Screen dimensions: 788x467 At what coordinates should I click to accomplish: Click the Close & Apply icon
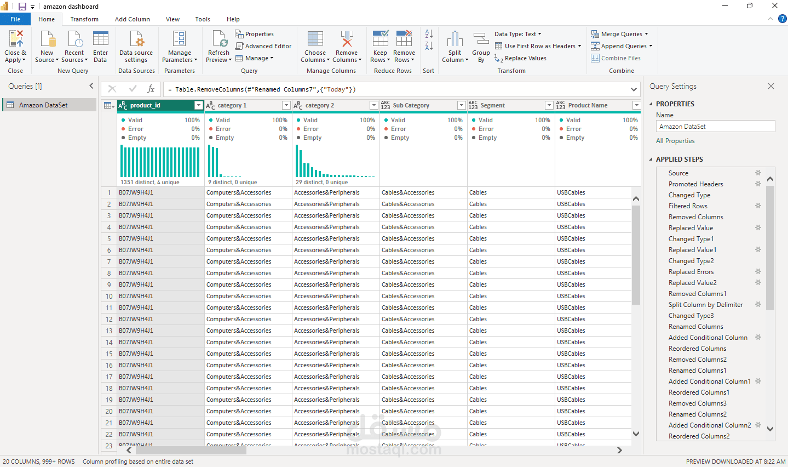click(15, 39)
